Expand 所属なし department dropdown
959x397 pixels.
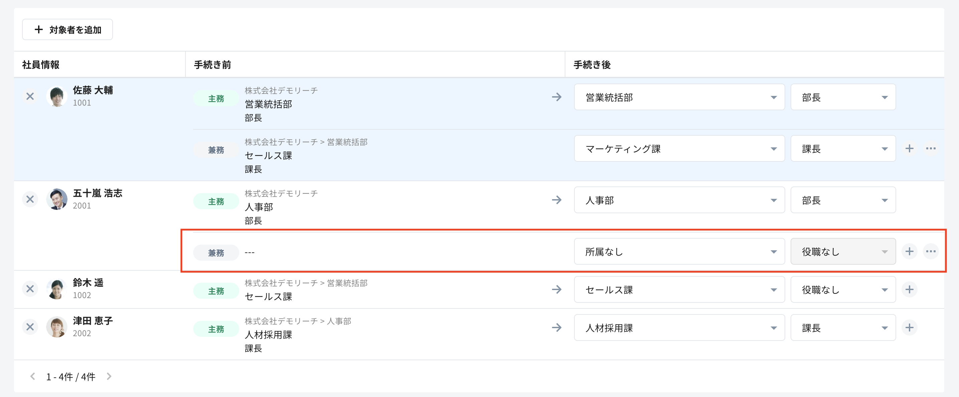[679, 252]
